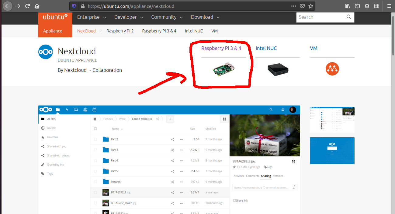Viewport: 395px width, 214px height.
Task: Expand the Community dropdown menu
Action: point(167,17)
